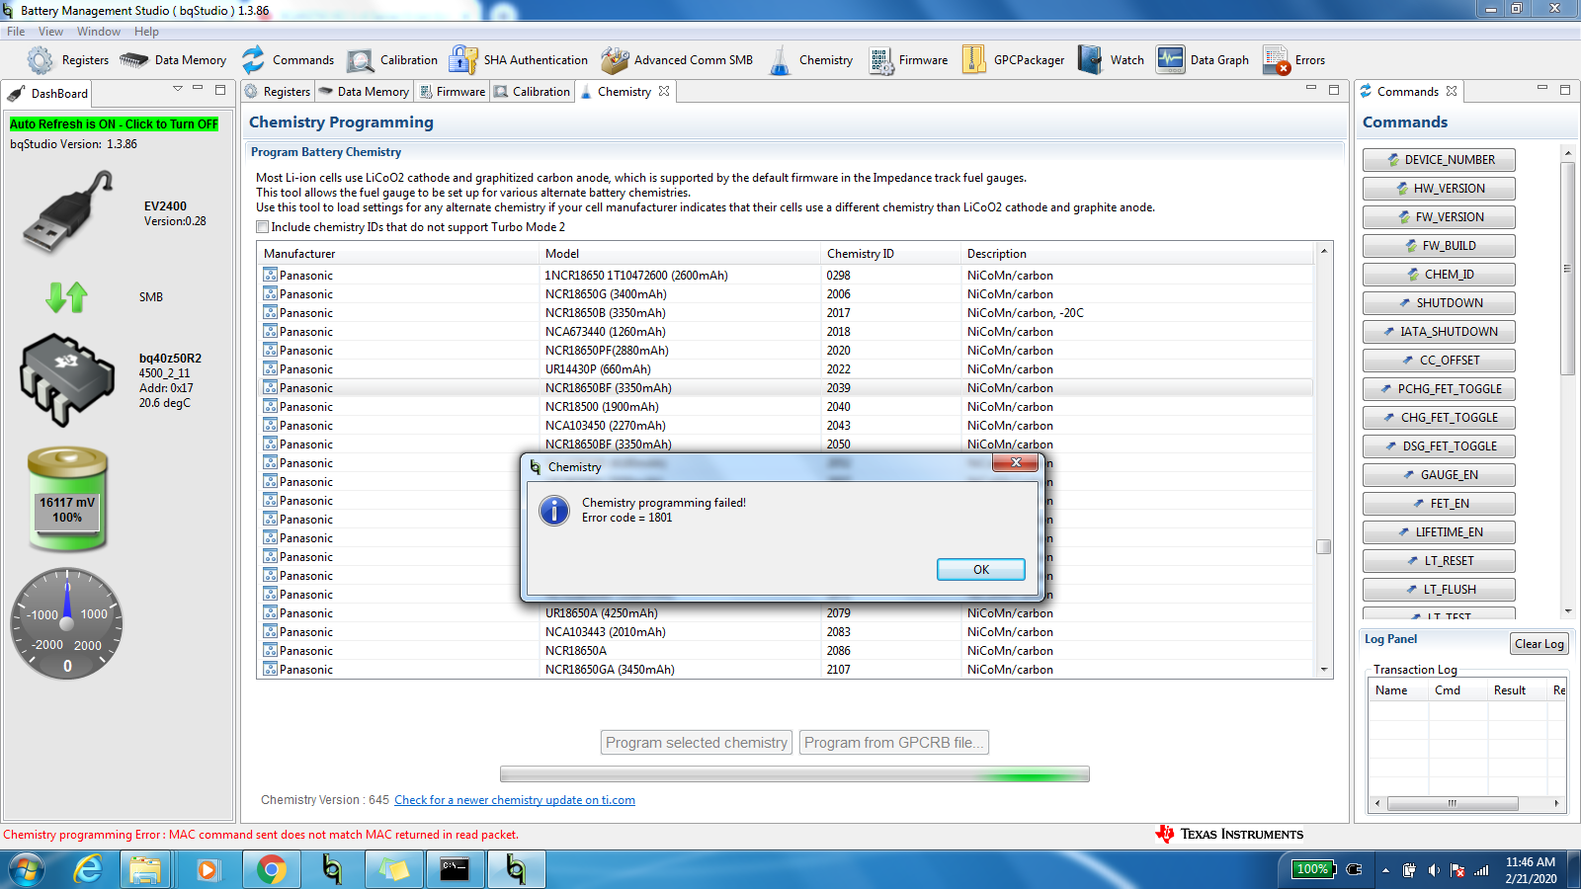Click OK in the Chemistry error dialog

[x=980, y=570]
